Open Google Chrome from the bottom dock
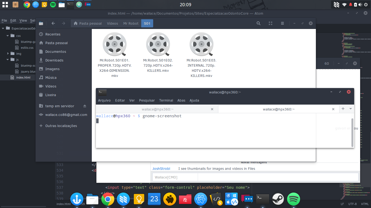This screenshot has width=371, height=208. pos(108,199)
